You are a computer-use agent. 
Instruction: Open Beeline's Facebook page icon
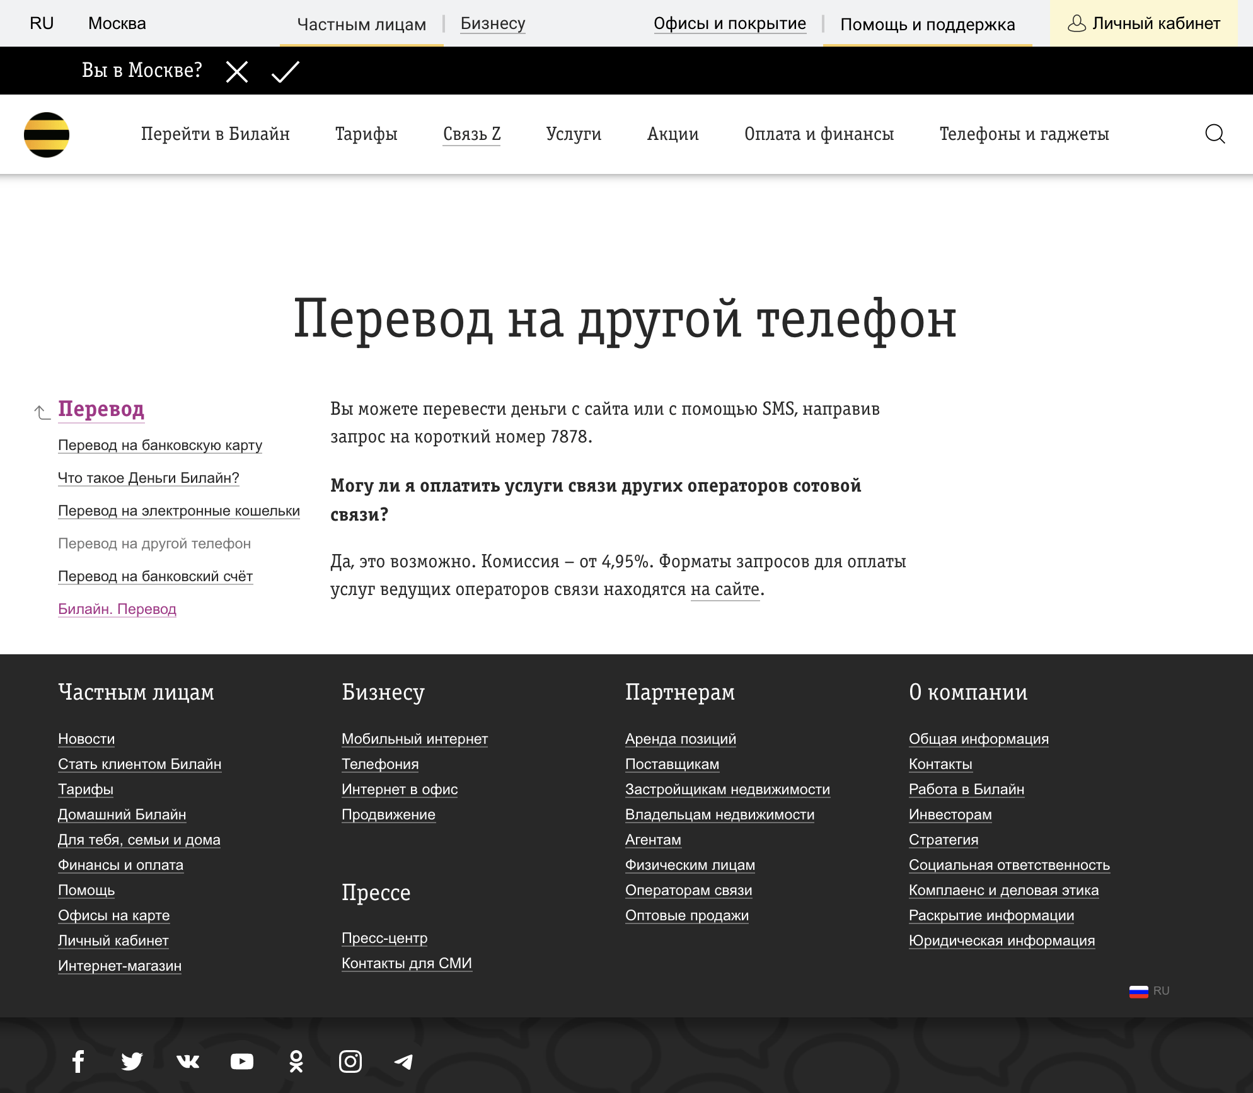(x=78, y=1061)
